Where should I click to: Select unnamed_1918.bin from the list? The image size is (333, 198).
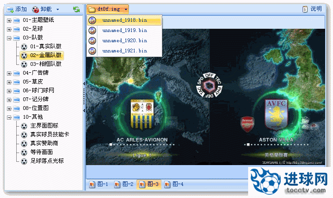(x=124, y=20)
